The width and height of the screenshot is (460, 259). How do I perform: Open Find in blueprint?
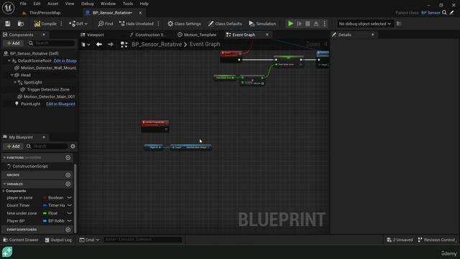point(106,24)
